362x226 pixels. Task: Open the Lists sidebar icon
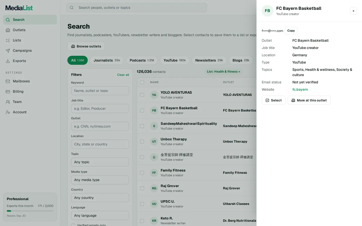(8, 40)
